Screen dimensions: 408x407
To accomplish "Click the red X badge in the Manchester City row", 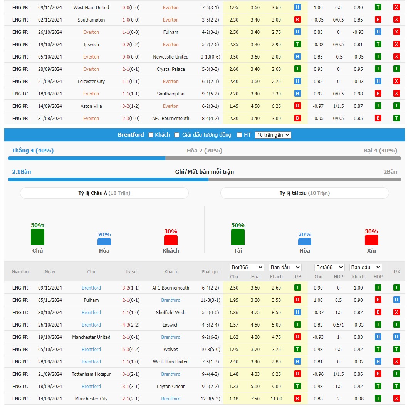I will [x=396, y=399].
